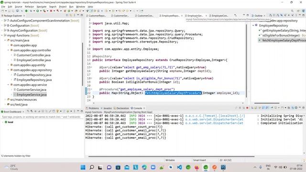Screen dimensions: 306x172
Task: Close the Boot Dashboard view
Action: tap(23, 112)
